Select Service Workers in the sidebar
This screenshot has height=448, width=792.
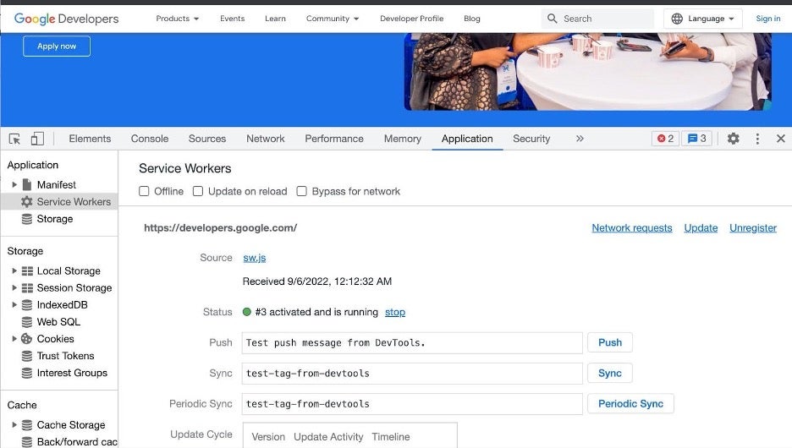(73, 202)
